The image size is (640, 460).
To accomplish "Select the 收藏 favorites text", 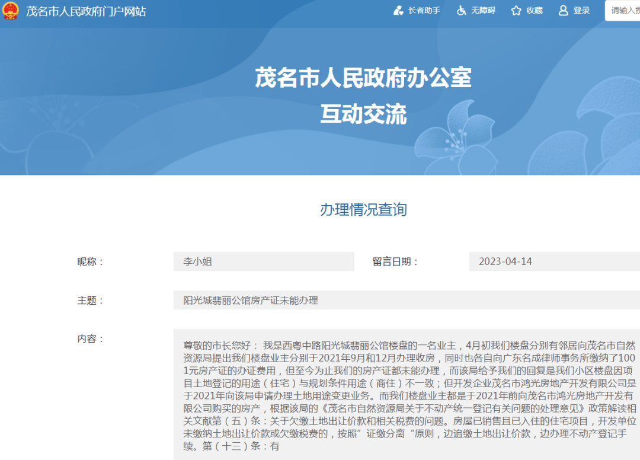I will coord(534,11).
